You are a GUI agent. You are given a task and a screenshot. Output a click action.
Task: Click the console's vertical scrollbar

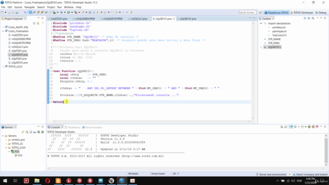pos(326,150)
